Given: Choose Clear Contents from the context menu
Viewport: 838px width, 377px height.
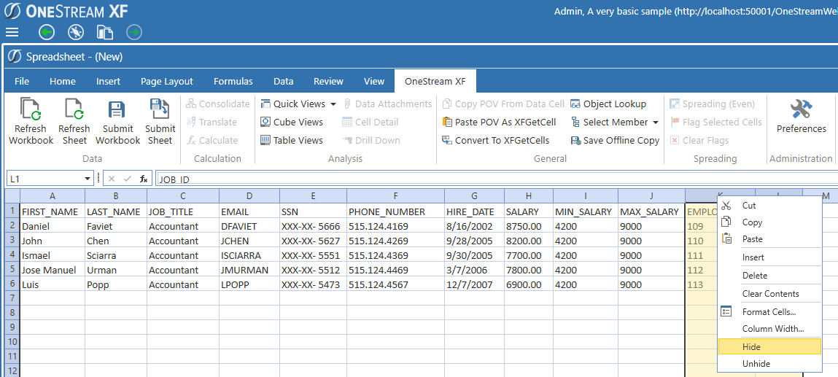Looking at the screenshot, I should (x=769, y=294).
